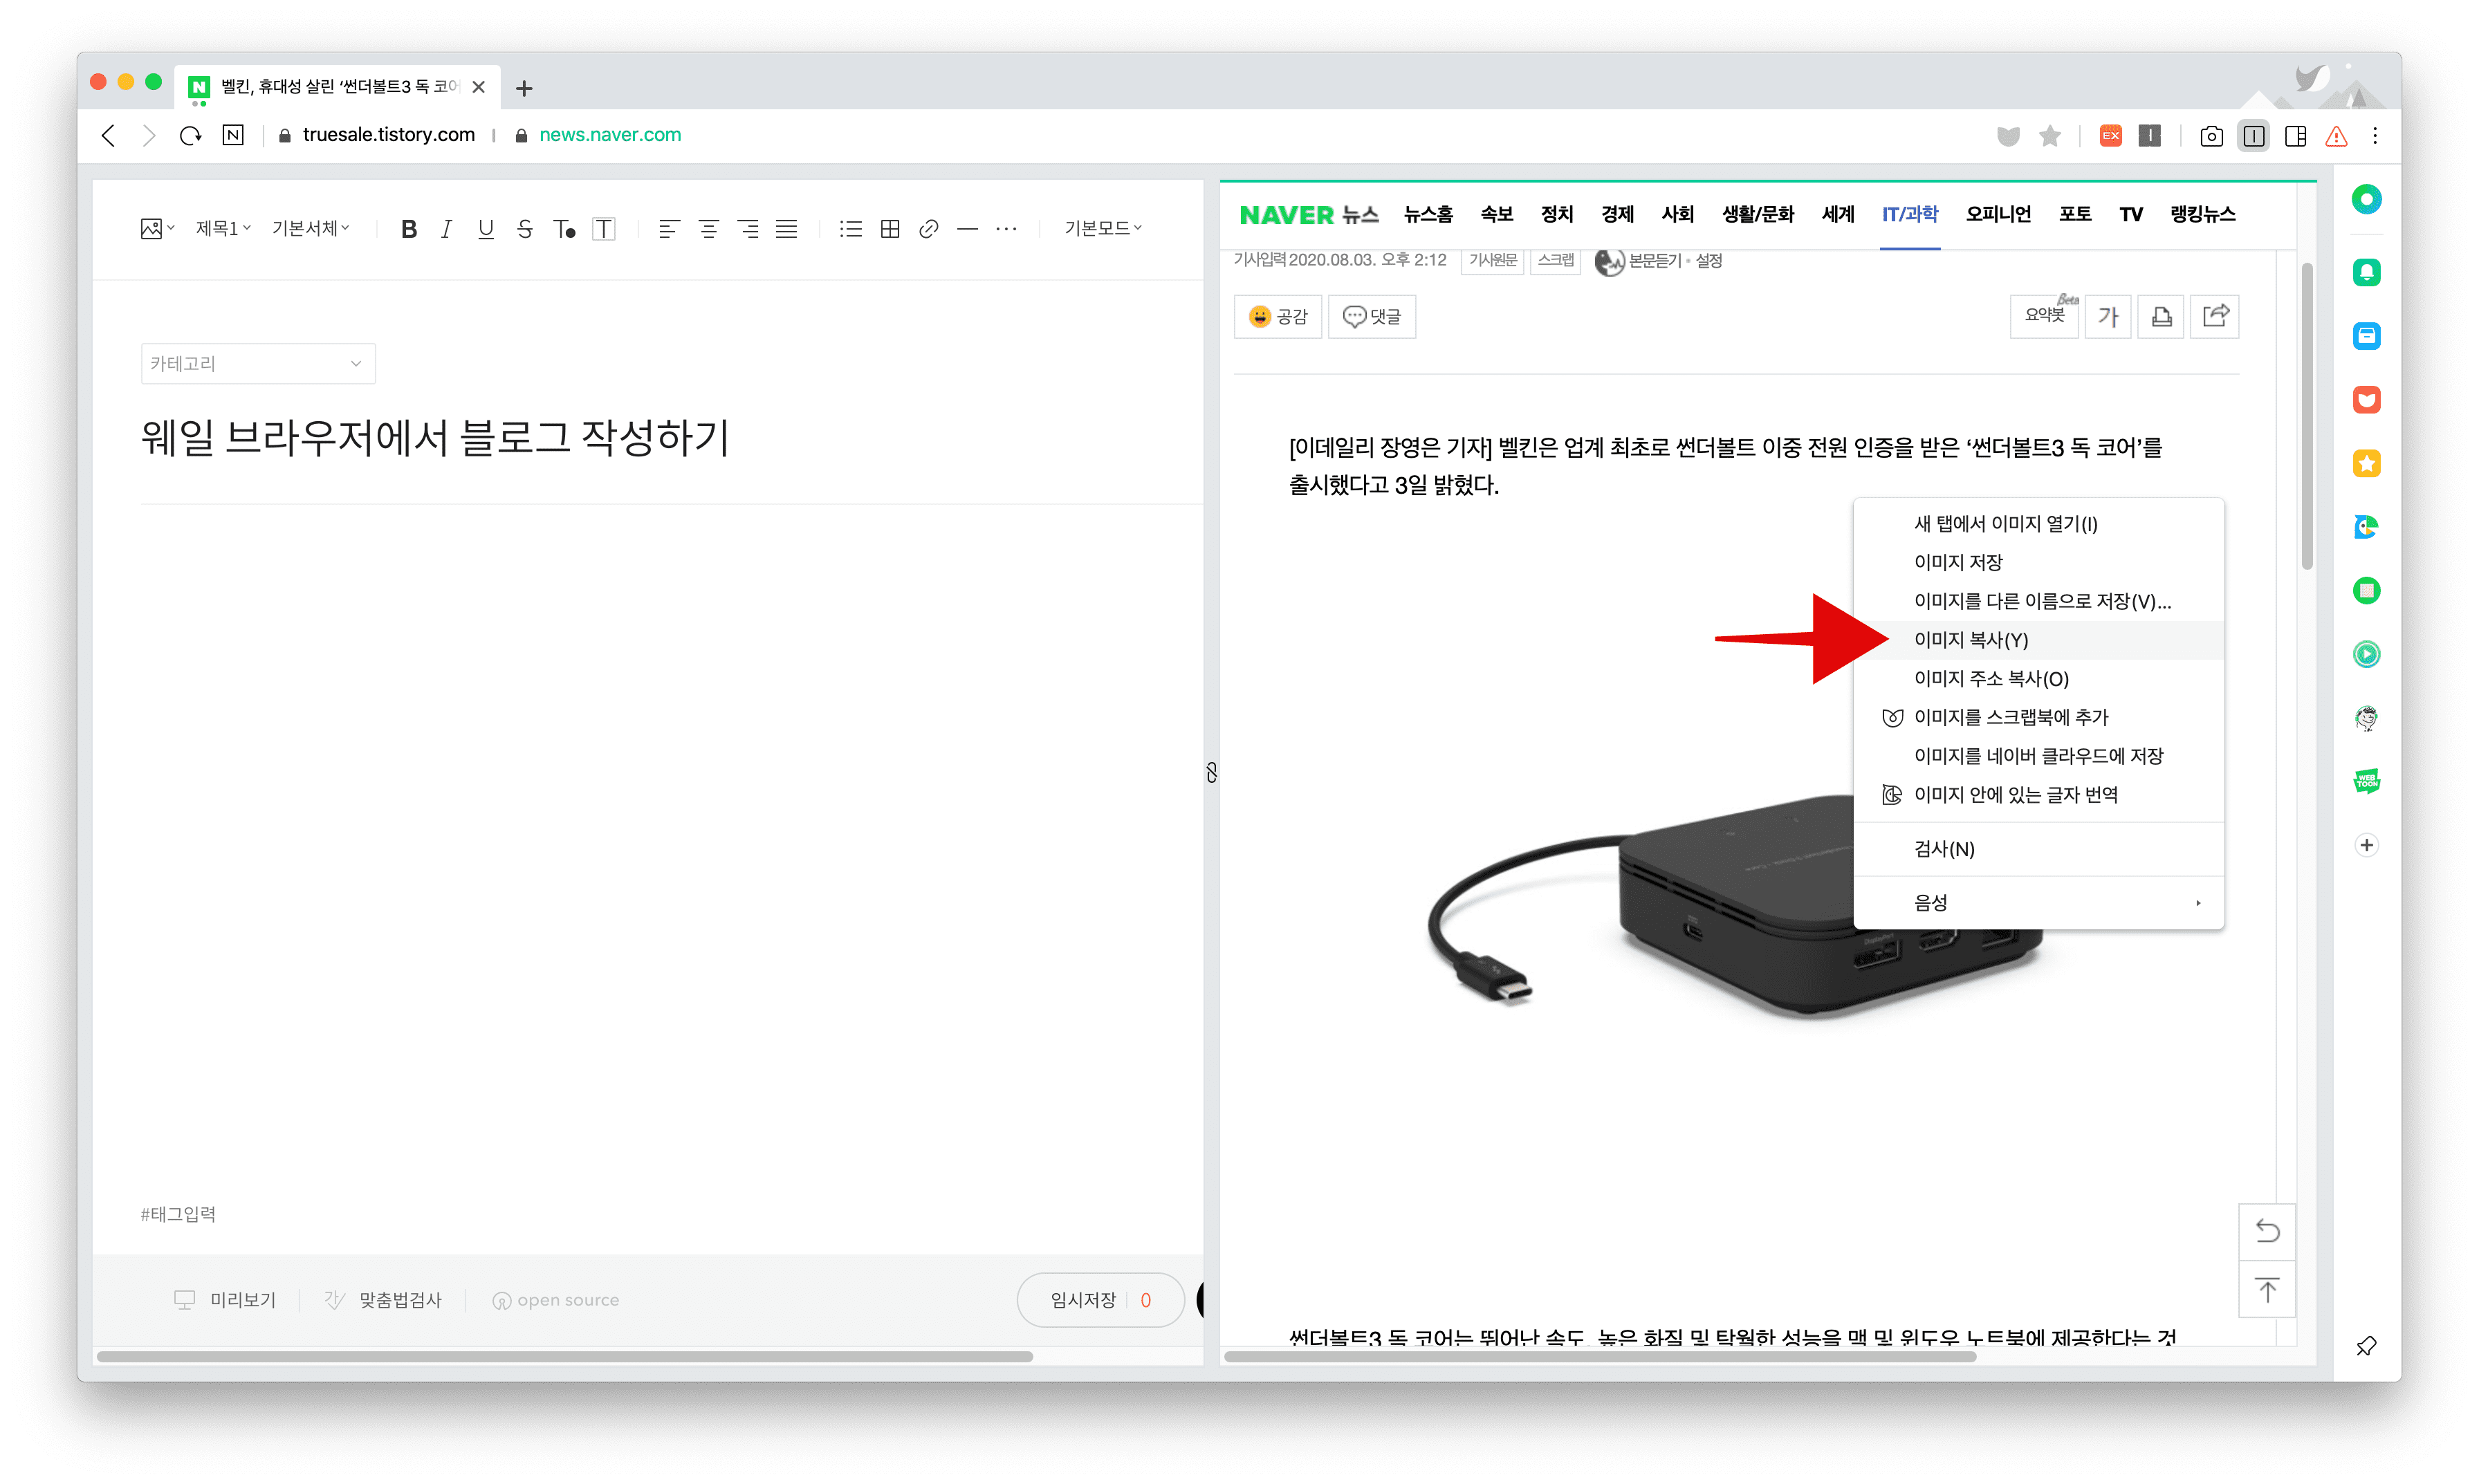Expand the 제목1 heading style dropdown

click(222, 229)
